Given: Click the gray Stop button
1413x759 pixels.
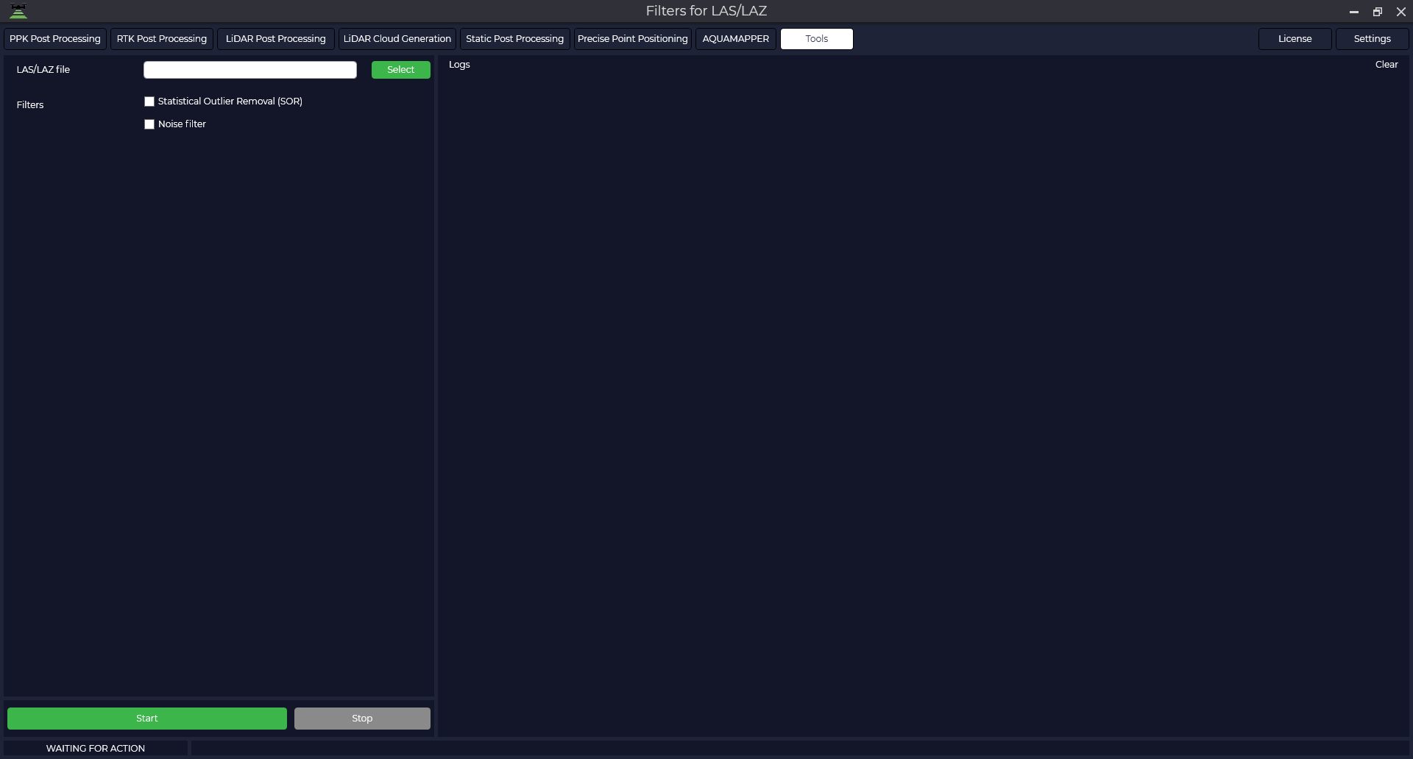Looking at the screenshot, I should (x=362, y=719).
